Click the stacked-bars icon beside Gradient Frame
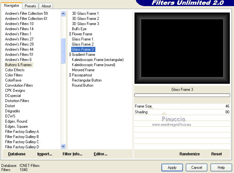Image resolution: width=234 pixels, height=173 pixels. coord(70,55)
